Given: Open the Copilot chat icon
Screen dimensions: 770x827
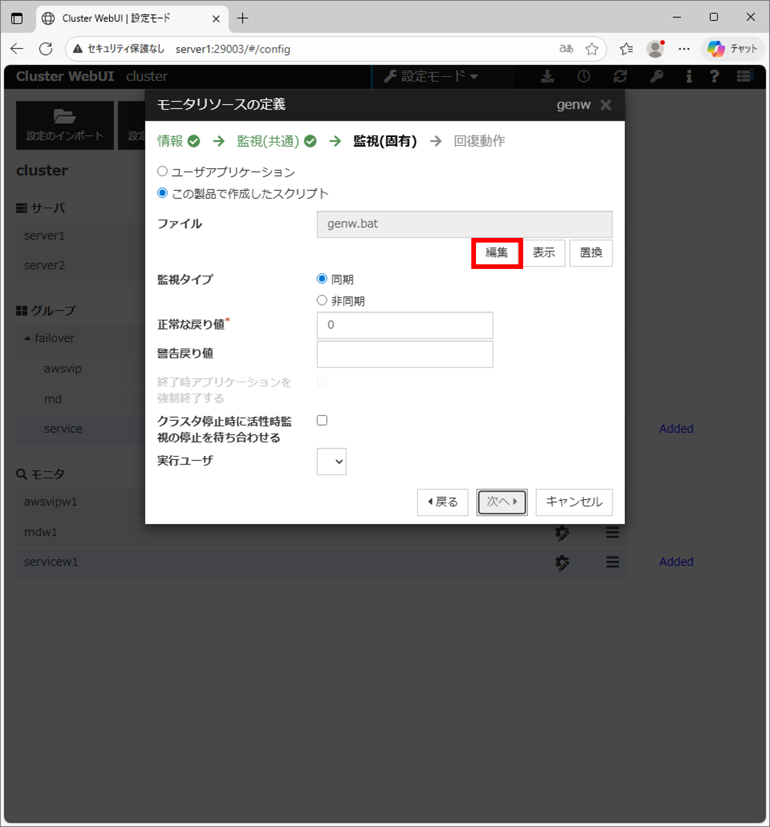Looking at the screenshot, I should click(733, 49).
